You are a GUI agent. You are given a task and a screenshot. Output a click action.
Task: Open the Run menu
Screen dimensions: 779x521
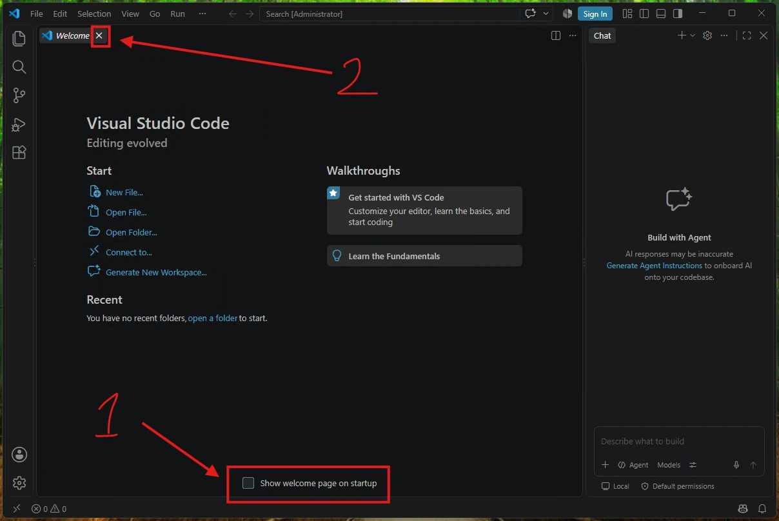[x=177, y=14]
